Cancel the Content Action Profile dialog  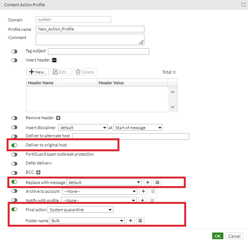tap(234, 236)
